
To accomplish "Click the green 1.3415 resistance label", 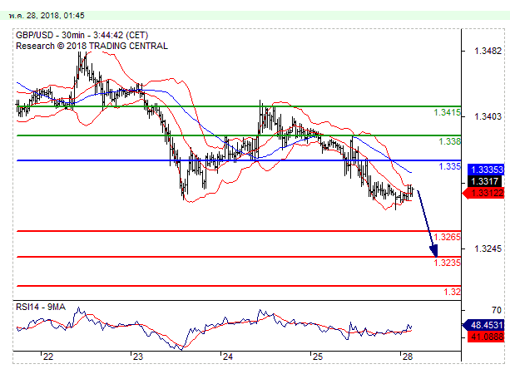I will [x=448, y=112].
